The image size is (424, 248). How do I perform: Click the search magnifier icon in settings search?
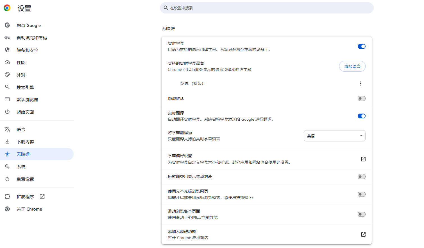click(166, 8)
